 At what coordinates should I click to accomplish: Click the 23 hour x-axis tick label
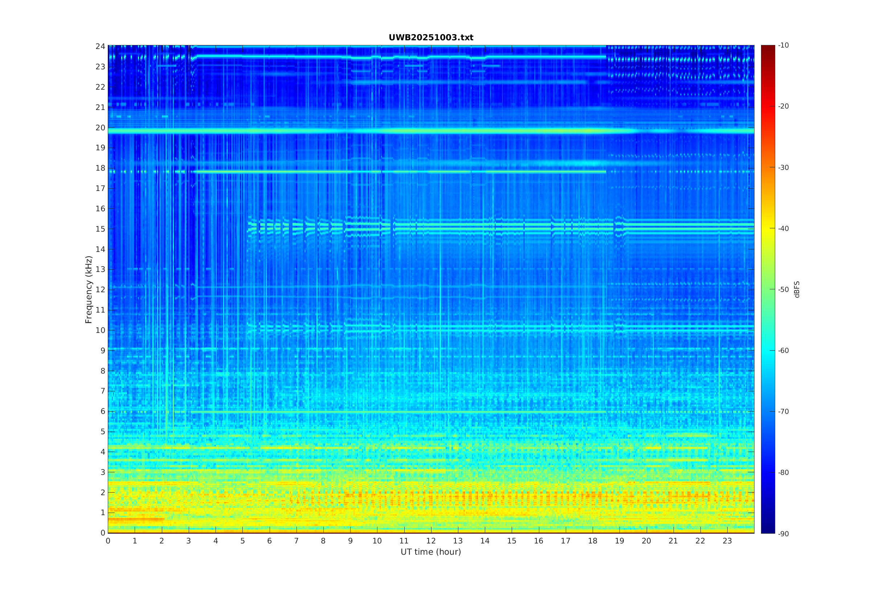tap(727, 541)
